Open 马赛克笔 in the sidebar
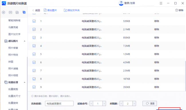The image size is (186, 110). [x=13, y=27]
